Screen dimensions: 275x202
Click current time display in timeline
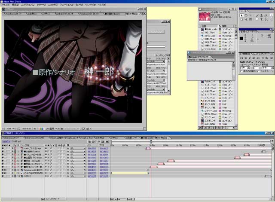point(6,141)
